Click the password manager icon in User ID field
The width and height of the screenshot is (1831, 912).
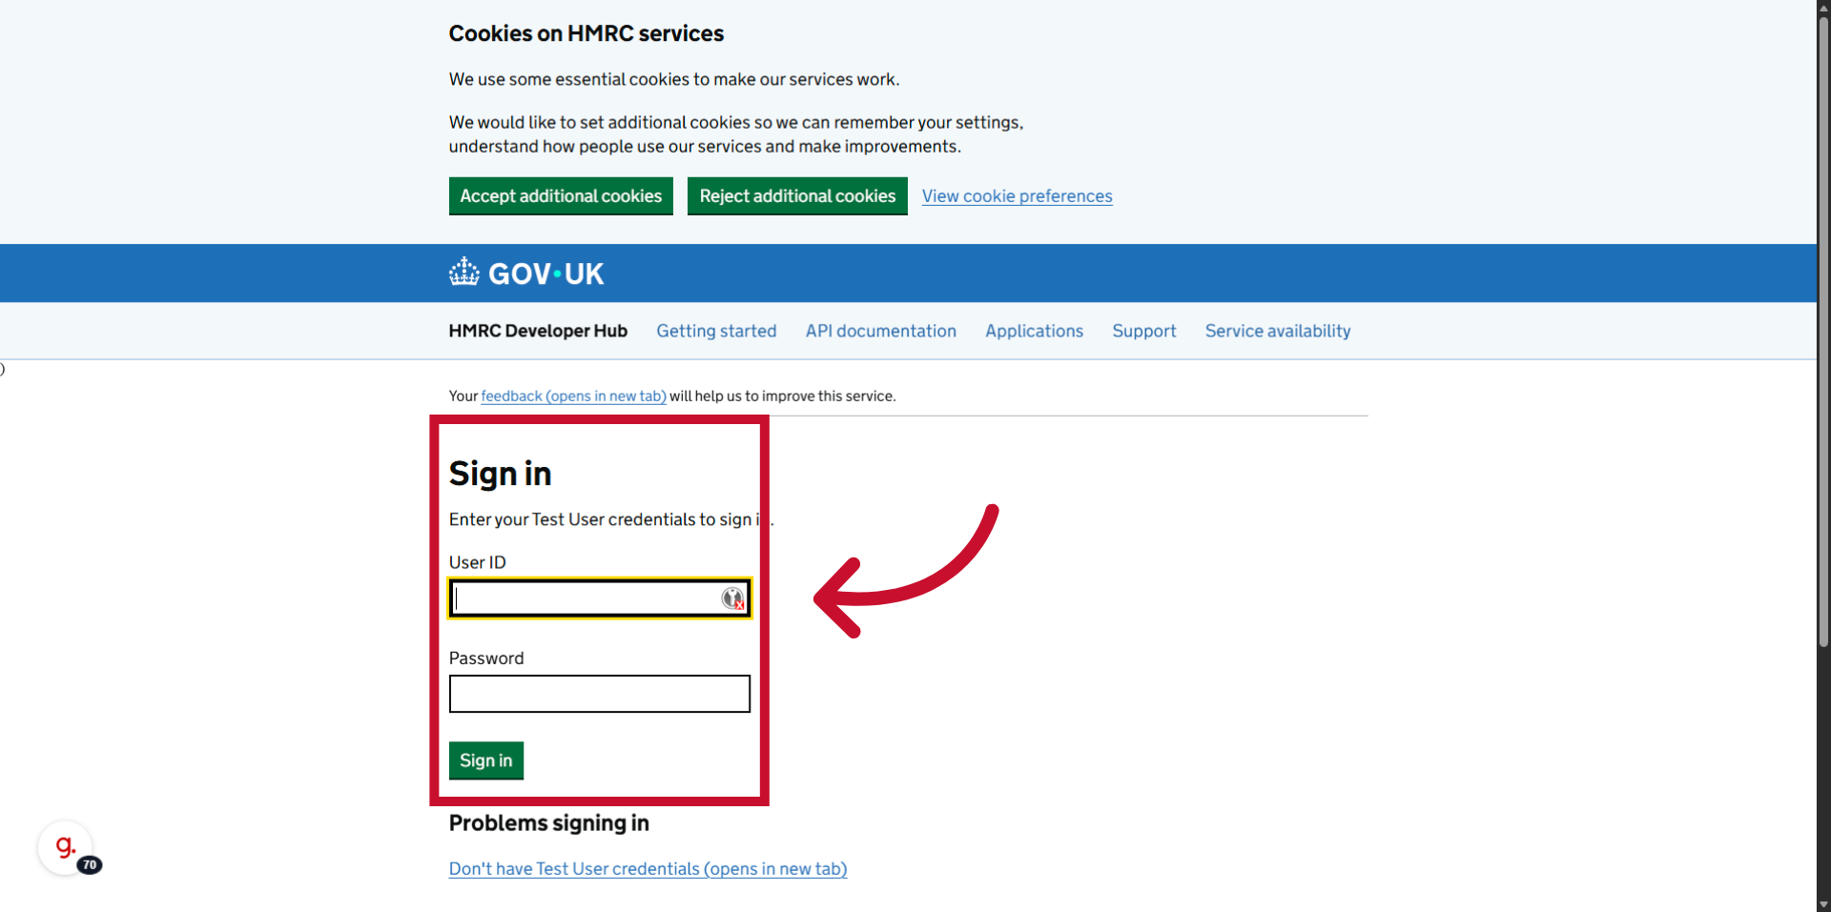tap(732, 598)
